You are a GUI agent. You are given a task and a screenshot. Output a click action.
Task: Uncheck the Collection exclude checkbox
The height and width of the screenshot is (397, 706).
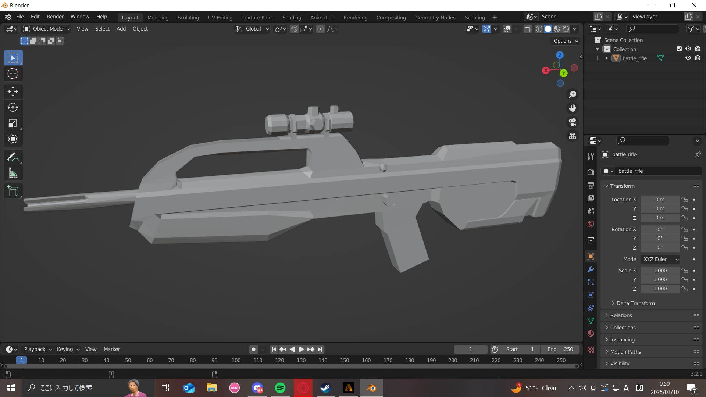[679, 49]
